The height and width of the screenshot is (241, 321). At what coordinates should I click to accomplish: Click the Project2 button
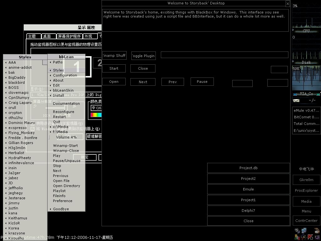click(249, 179)
